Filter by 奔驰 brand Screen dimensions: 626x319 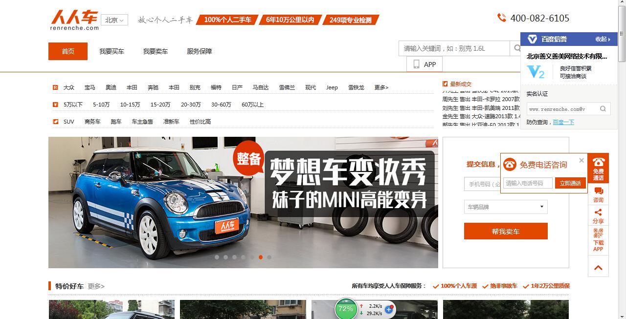click(x=153, y=87)
